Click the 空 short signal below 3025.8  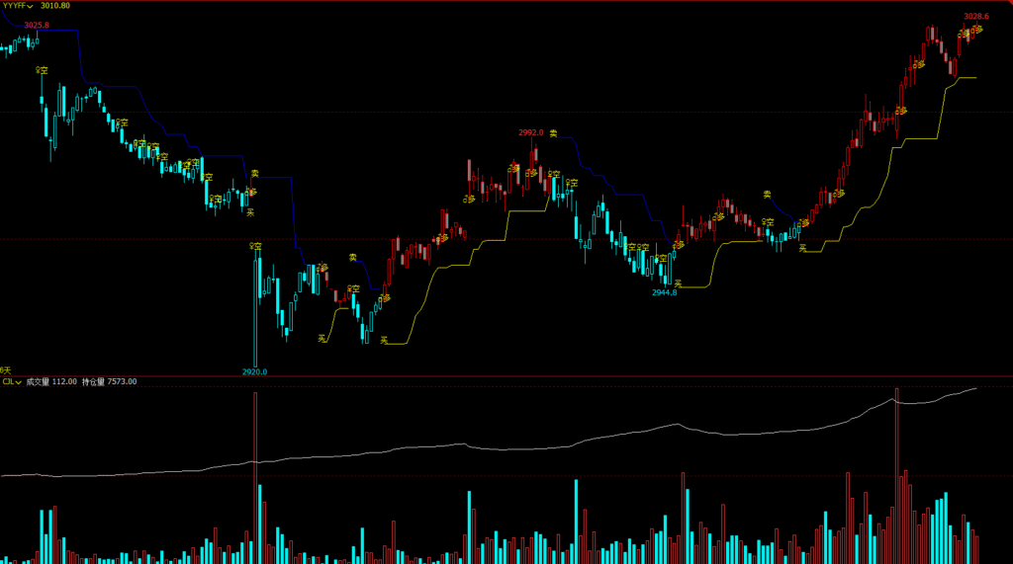coord(43,70)
